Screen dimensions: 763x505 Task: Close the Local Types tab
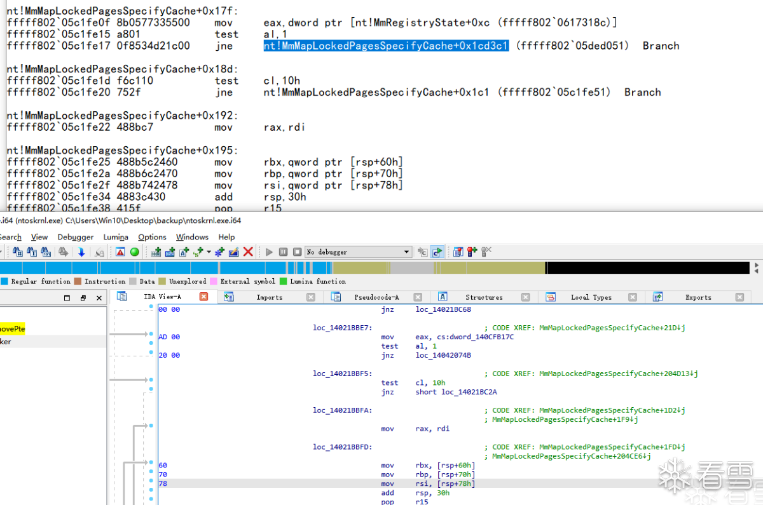click(633, 297)
